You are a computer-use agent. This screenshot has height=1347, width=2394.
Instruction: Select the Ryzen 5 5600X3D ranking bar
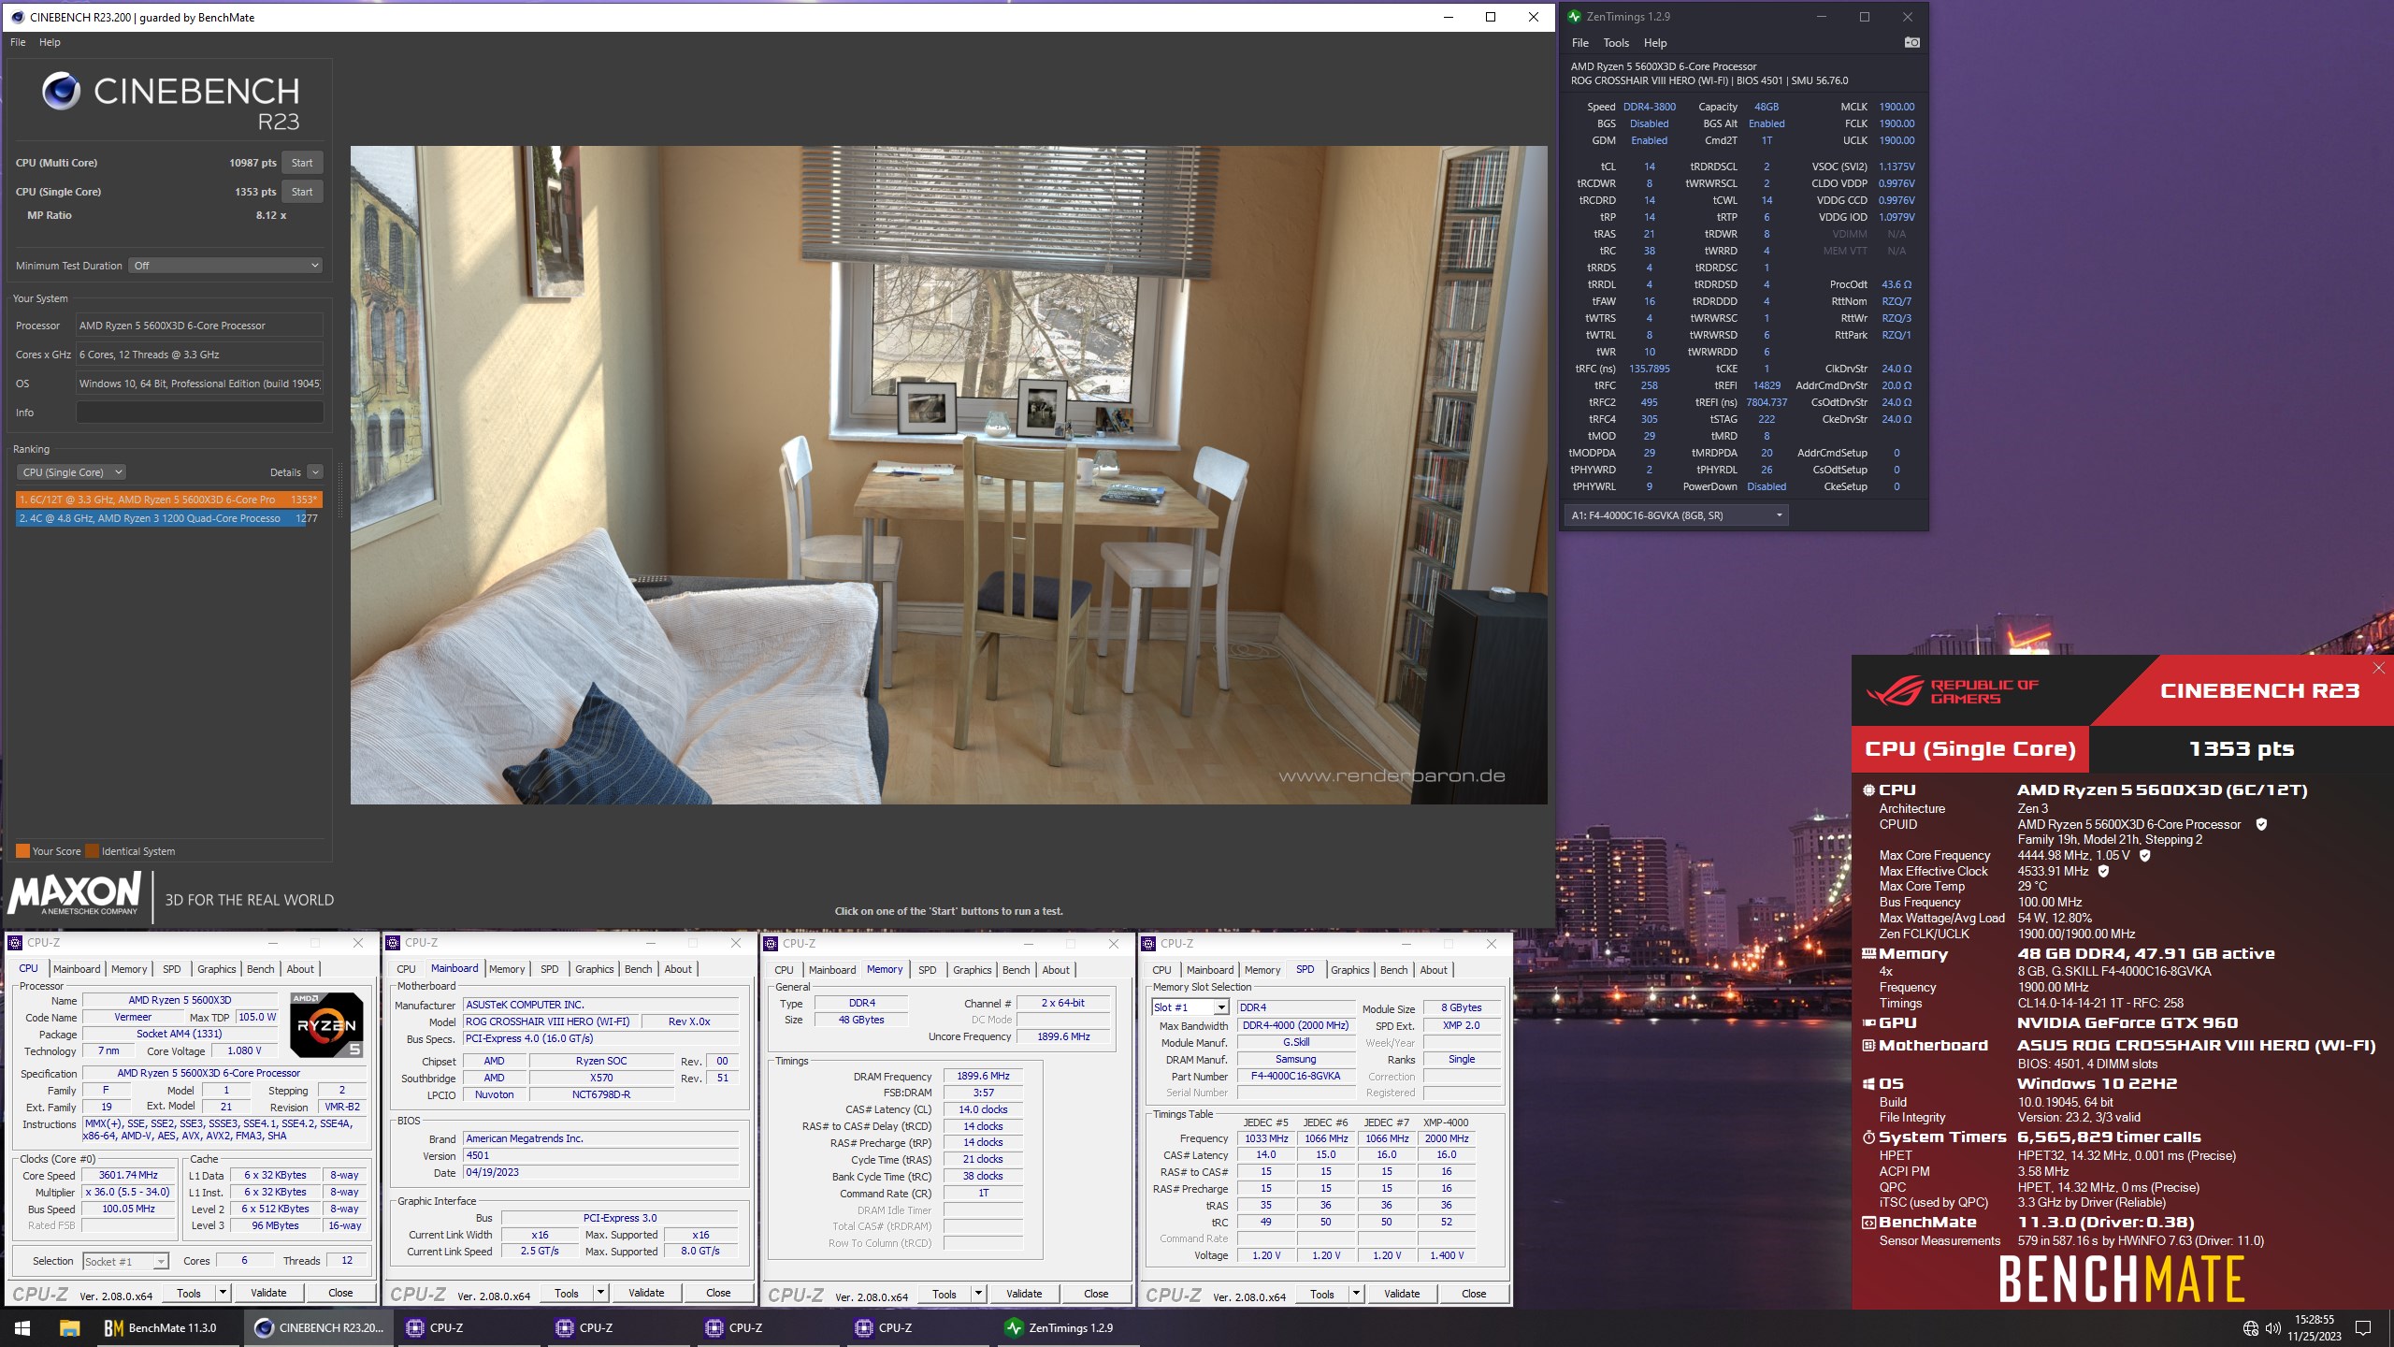click(168, 500)
